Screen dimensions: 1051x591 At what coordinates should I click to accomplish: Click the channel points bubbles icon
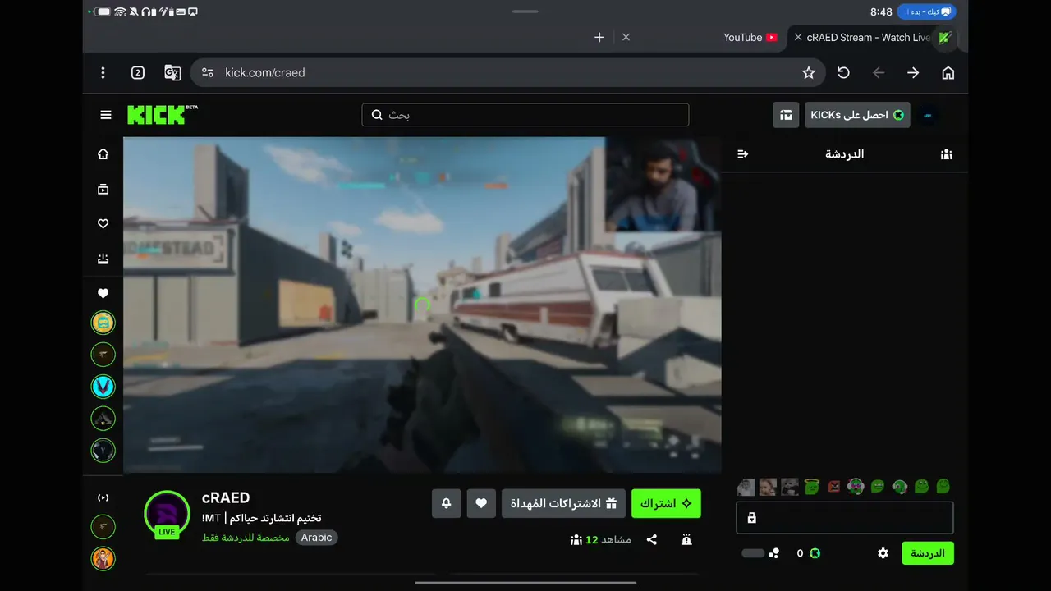click(x=773, y=553)
